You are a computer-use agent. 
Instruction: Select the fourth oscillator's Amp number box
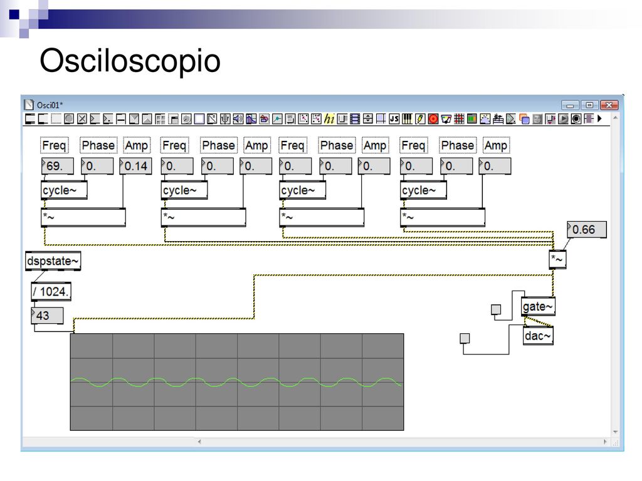click(x=495, y=166)
